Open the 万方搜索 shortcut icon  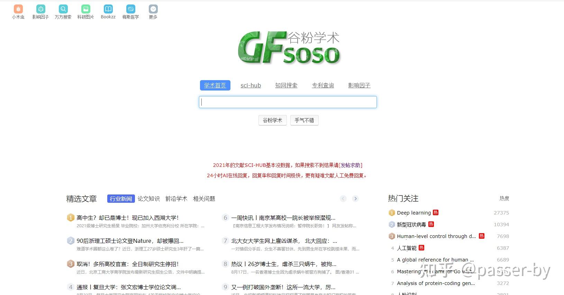pos(63,9)
